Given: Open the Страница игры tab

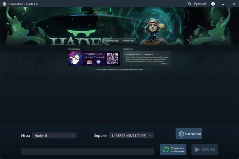Looking at the screenshot, I should (112, 41).
